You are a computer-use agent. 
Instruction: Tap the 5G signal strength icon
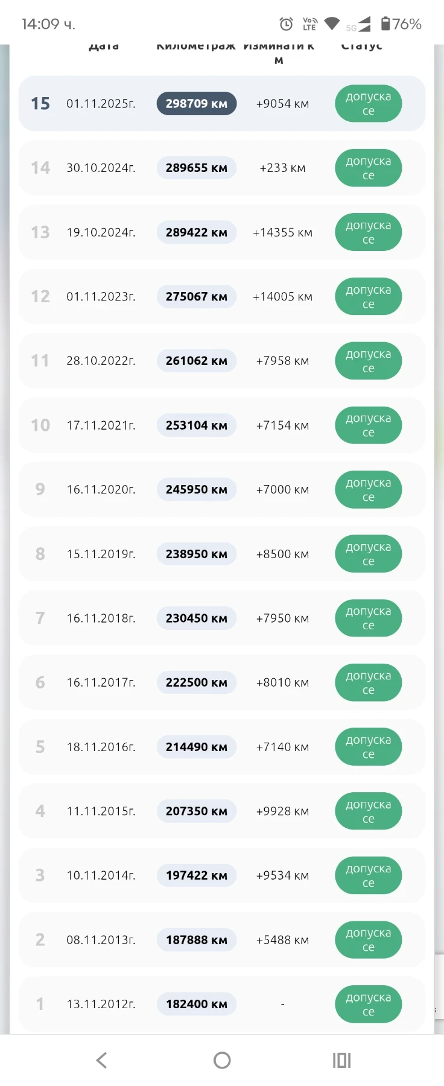[x=359, y=25]
